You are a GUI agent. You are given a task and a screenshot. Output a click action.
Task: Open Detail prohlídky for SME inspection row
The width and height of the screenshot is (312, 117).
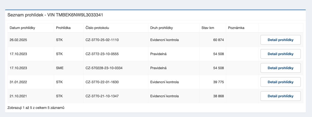281,68
